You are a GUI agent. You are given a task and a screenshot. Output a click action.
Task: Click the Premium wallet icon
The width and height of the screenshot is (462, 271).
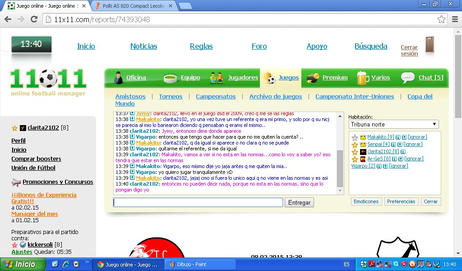[x=313, y=78]
